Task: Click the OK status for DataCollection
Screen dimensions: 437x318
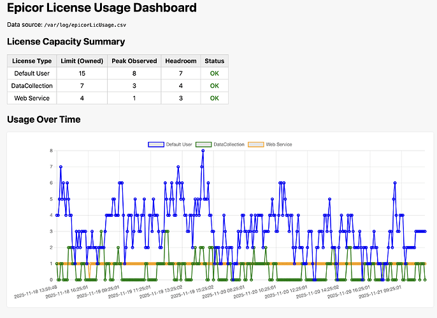Action: click(x=215, y=86)
